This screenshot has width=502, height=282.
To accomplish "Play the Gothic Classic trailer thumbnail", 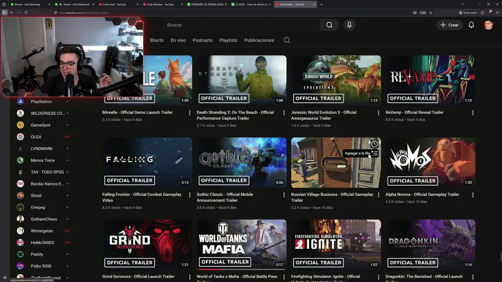I will pos(242,162).
